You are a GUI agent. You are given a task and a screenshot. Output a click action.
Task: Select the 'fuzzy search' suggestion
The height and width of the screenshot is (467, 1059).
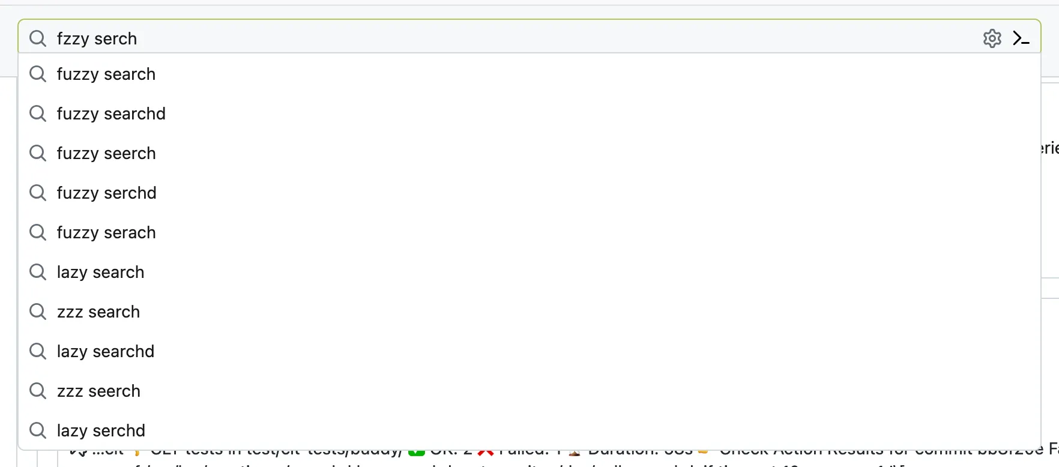coord(529,74)
